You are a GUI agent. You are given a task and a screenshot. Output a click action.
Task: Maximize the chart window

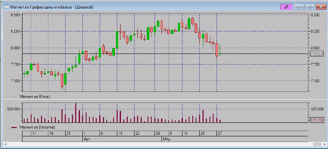click(x=310, y=7)
